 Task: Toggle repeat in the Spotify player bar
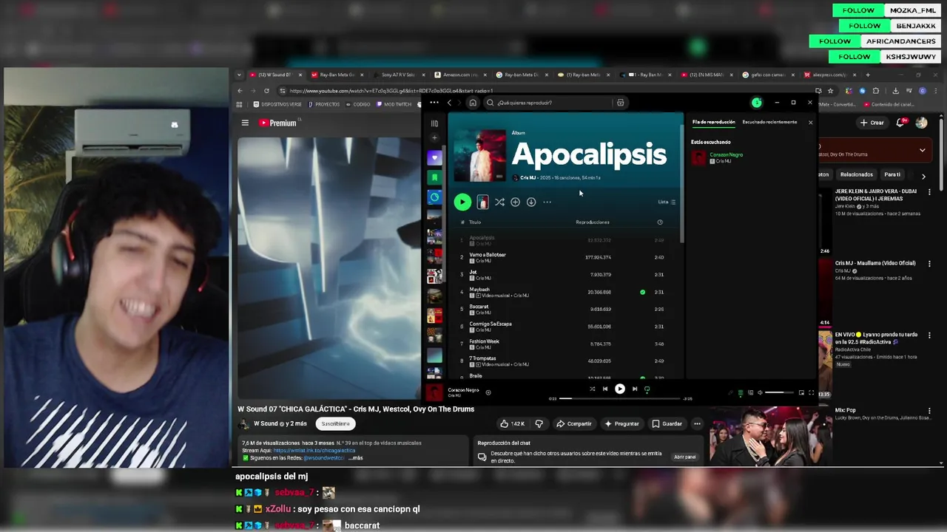(x=647, y=389)
